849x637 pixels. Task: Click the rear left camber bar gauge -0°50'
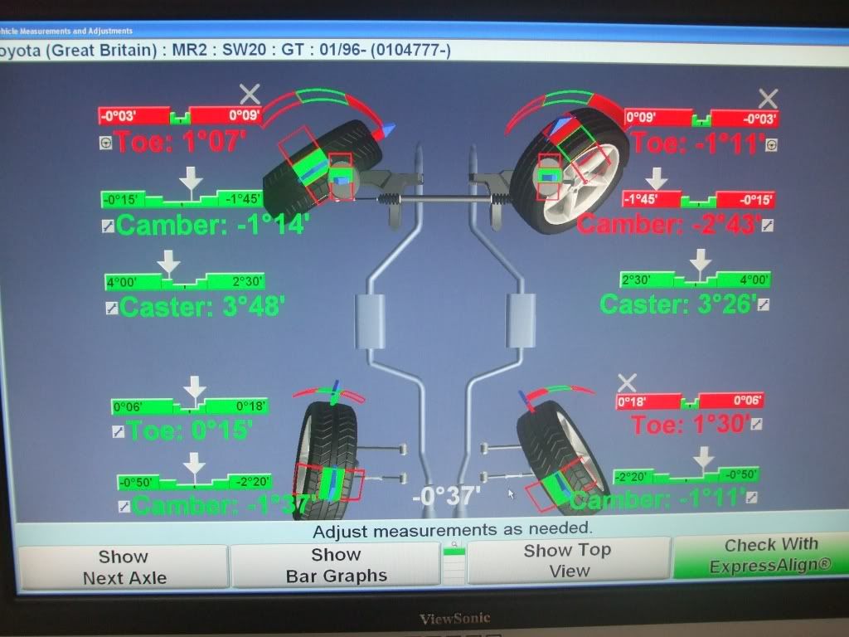click(194, 482)
